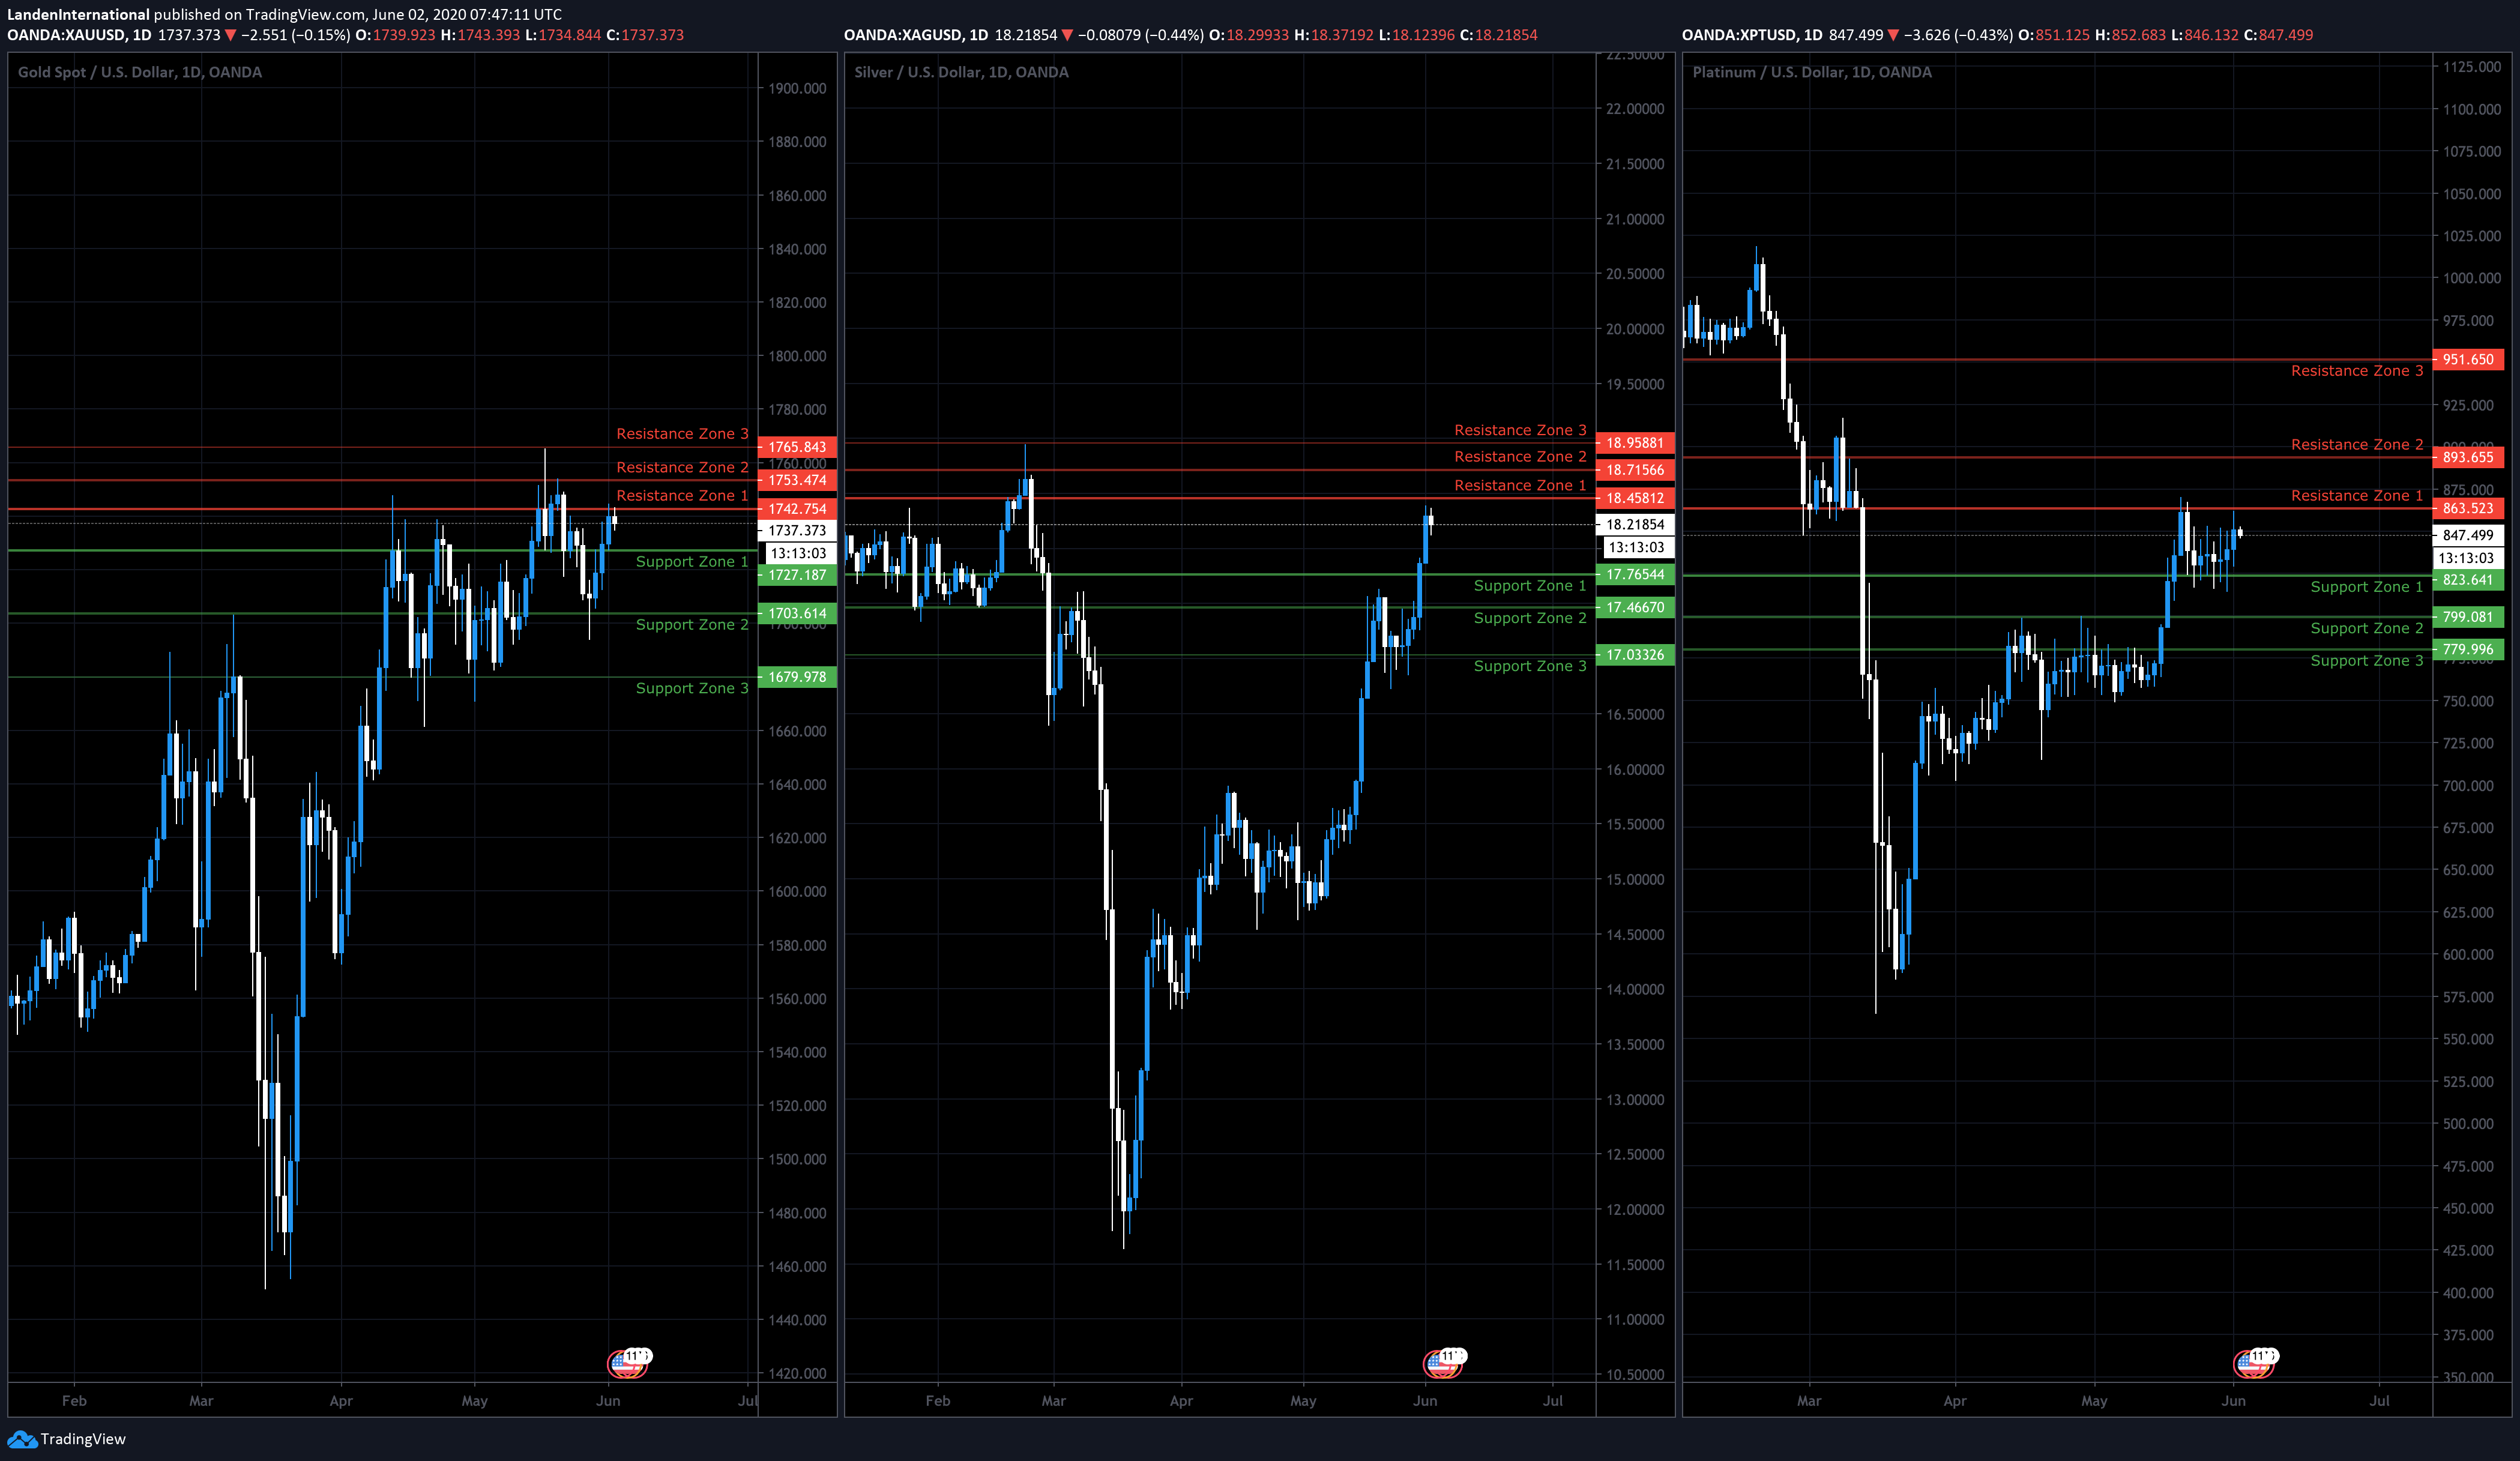Click Platinum chart Support Zone 1 label

(2367, 587)
